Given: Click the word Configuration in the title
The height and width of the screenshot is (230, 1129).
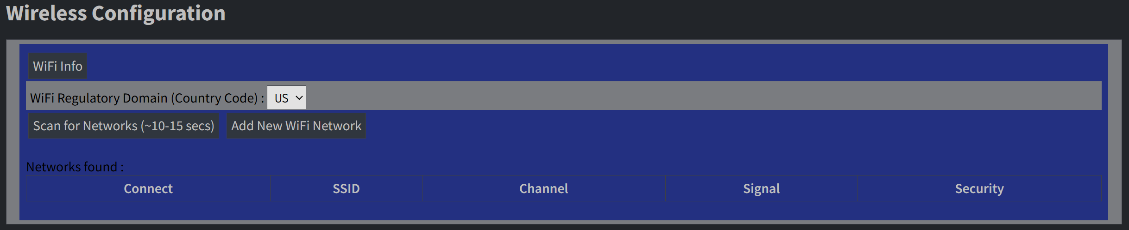Looking at the screenshot, I should pyautogui.click(x=158, y=13).
